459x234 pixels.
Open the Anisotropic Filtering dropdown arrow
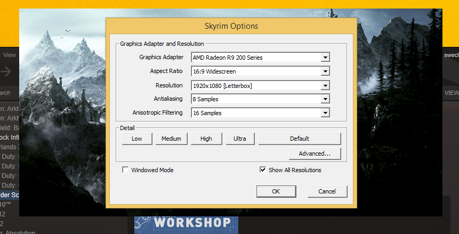(325, 113)
